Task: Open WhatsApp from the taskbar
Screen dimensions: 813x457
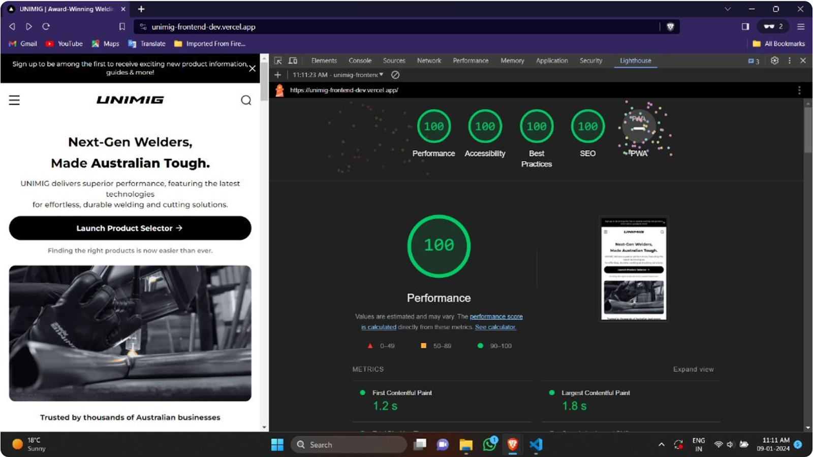Action: [x=489, y=444]
